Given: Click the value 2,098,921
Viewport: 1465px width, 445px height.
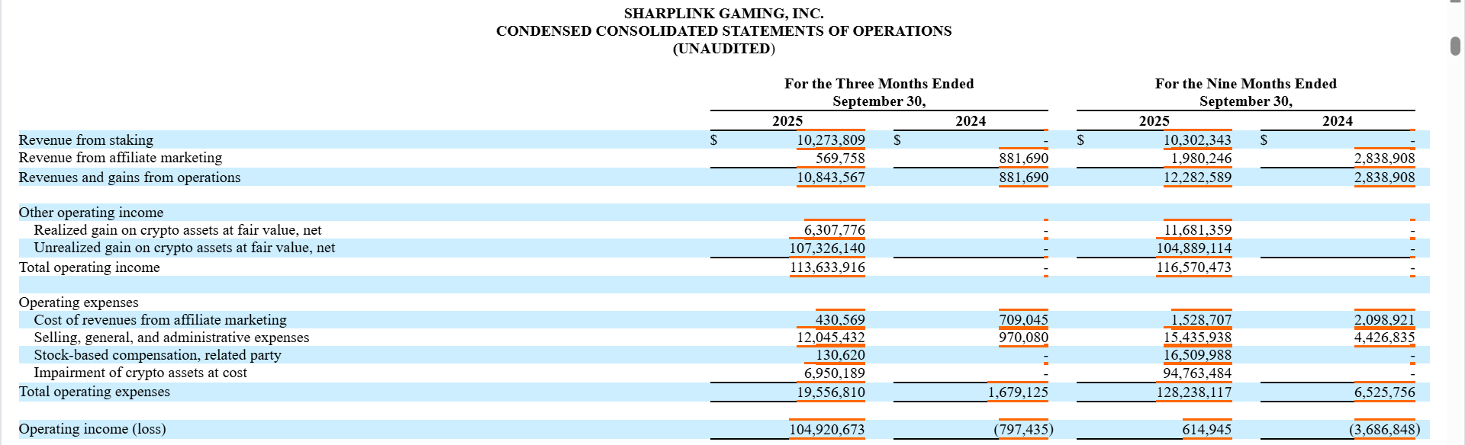Looking at the screenshot, I should [1384, 320].
